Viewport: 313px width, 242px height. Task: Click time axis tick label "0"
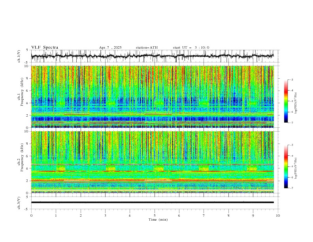tap(31, 216)
